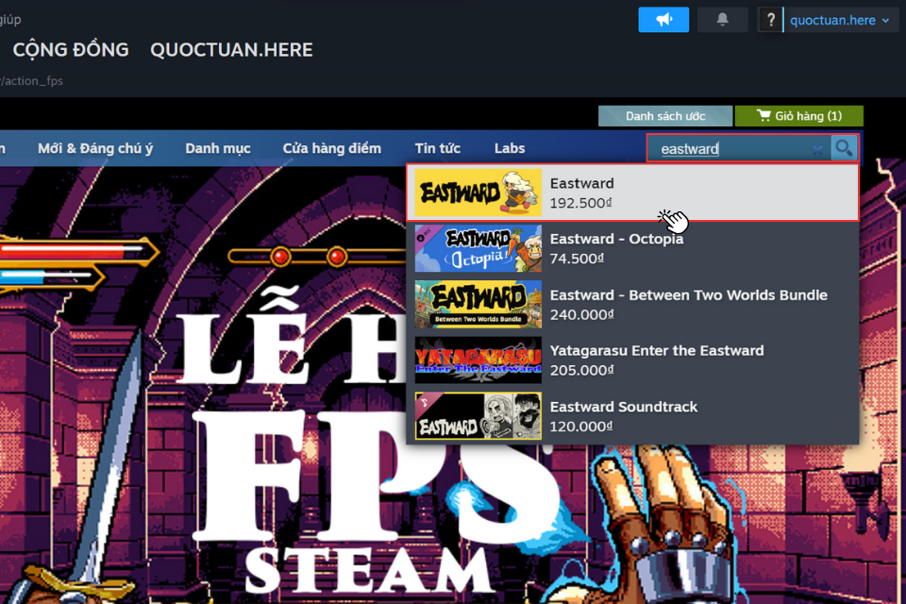The image size is (906, 604).
Task: Open the Danh sách ước wishlist button
Action: (665, 116)
